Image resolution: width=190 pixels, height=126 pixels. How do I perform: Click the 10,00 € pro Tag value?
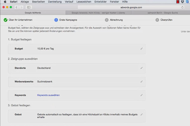45,49
